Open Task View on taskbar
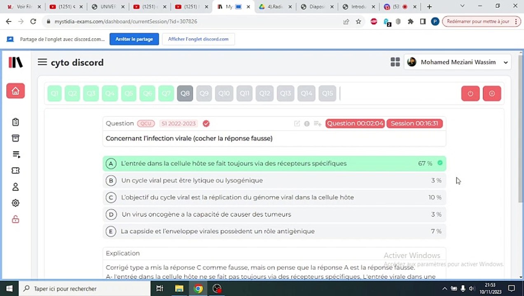Screen dimensions: 524x296 pyautogui.click(x=160, y=289)
